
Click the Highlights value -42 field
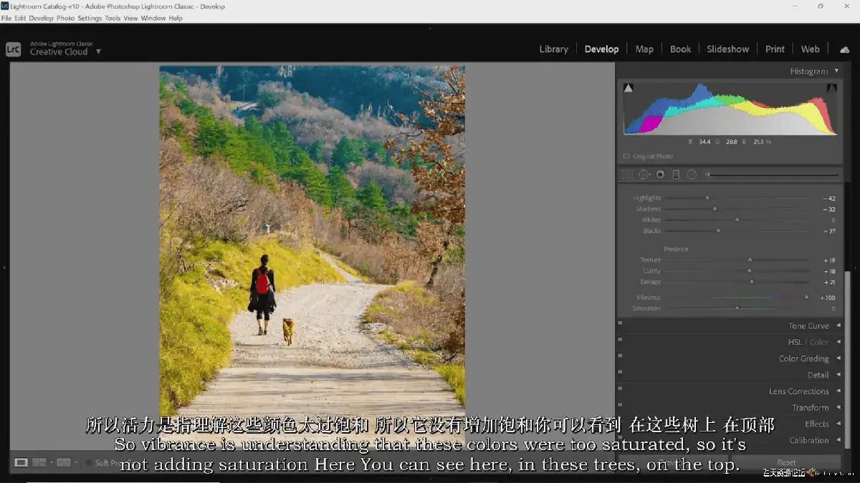pos(829,198)
